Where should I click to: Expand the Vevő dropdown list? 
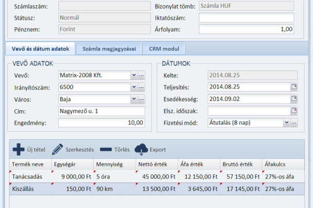click(x=134, y=76)
